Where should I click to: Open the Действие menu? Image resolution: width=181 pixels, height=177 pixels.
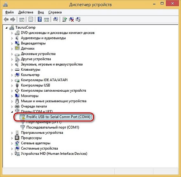click(x=26, y=12)
